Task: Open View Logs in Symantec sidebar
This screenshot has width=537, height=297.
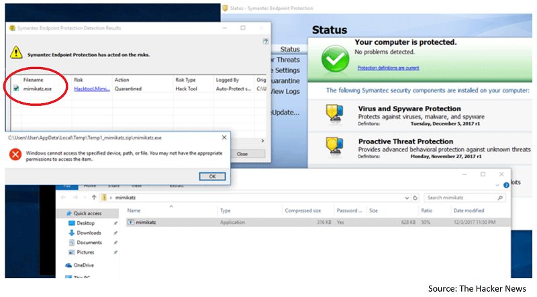Action: click(x=285, y=91)
